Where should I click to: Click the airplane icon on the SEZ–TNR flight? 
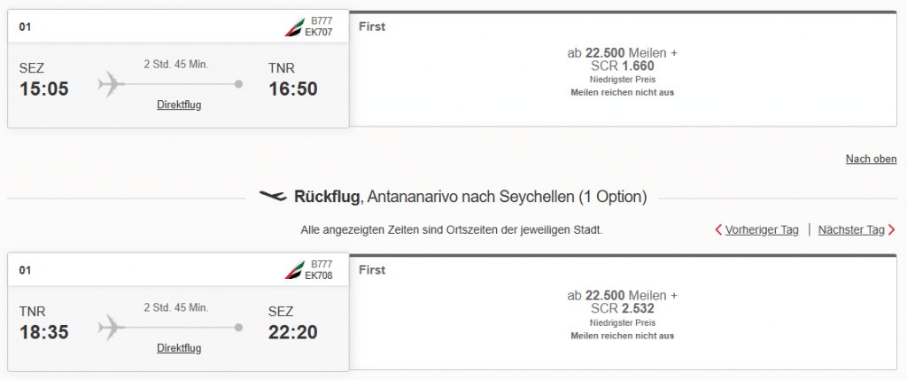click(112, 84)
